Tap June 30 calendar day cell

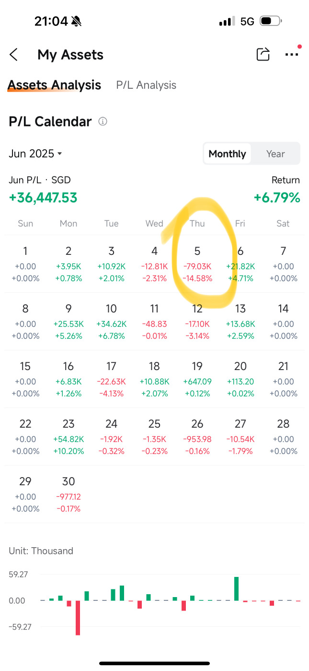pyautogui.click(x=69, y=494)
